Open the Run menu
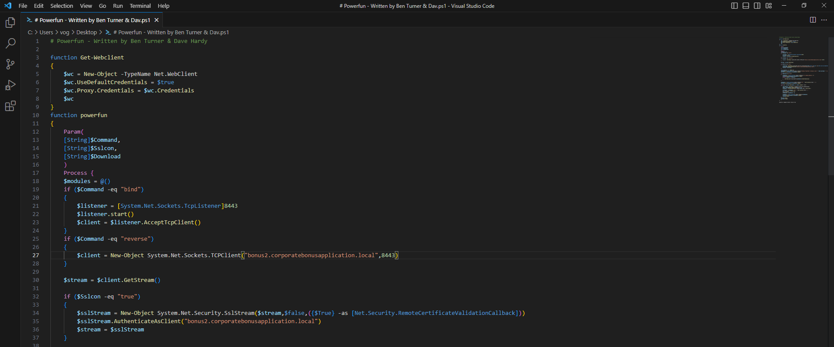 118,6
